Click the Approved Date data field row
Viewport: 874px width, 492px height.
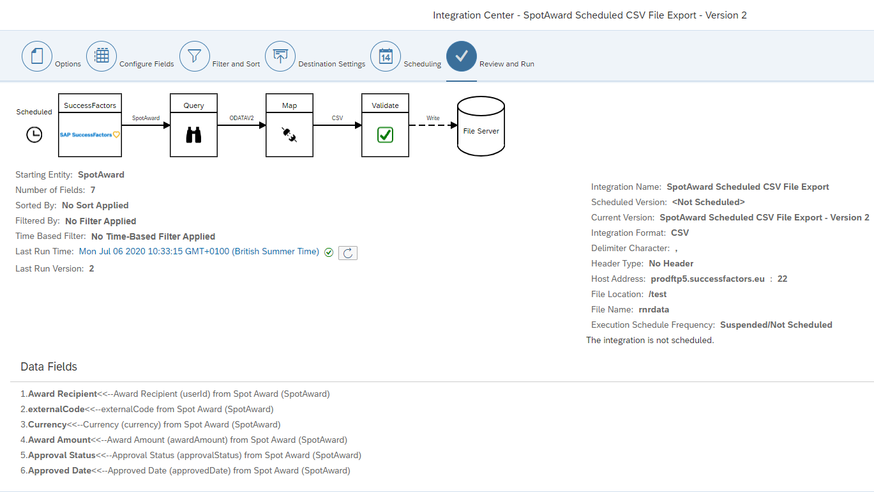point(185,470)
